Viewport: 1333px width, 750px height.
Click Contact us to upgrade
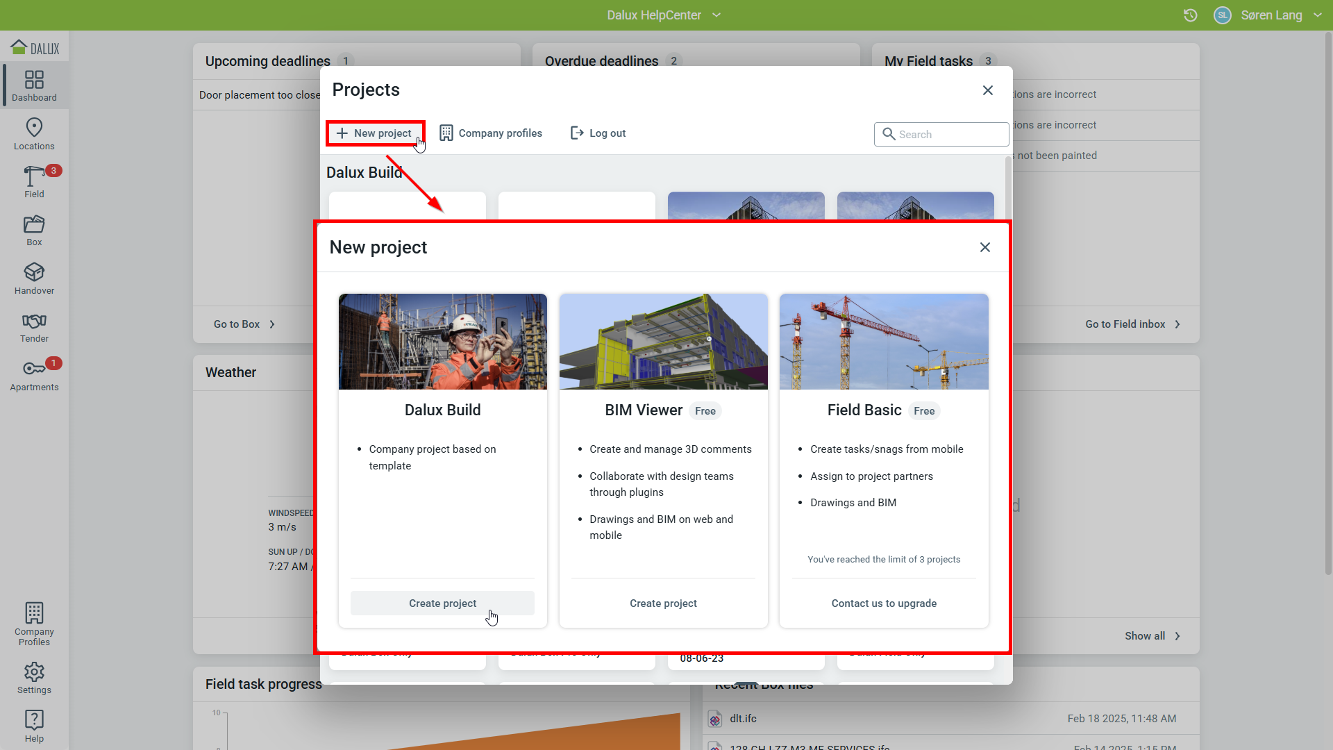884,603
